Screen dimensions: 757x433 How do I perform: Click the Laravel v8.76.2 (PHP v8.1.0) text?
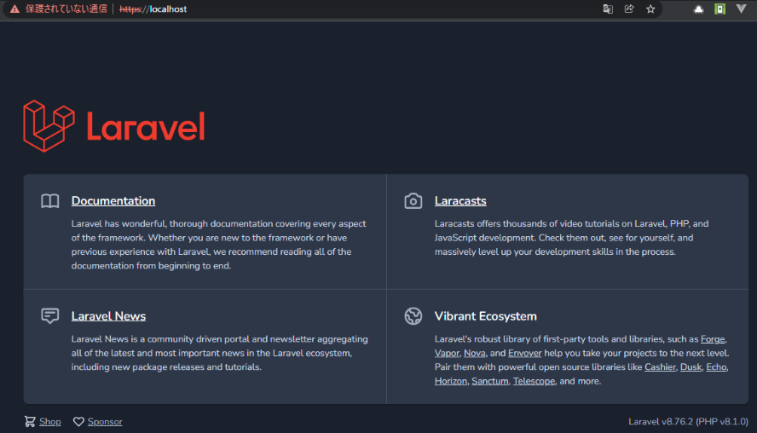[689, 421]
